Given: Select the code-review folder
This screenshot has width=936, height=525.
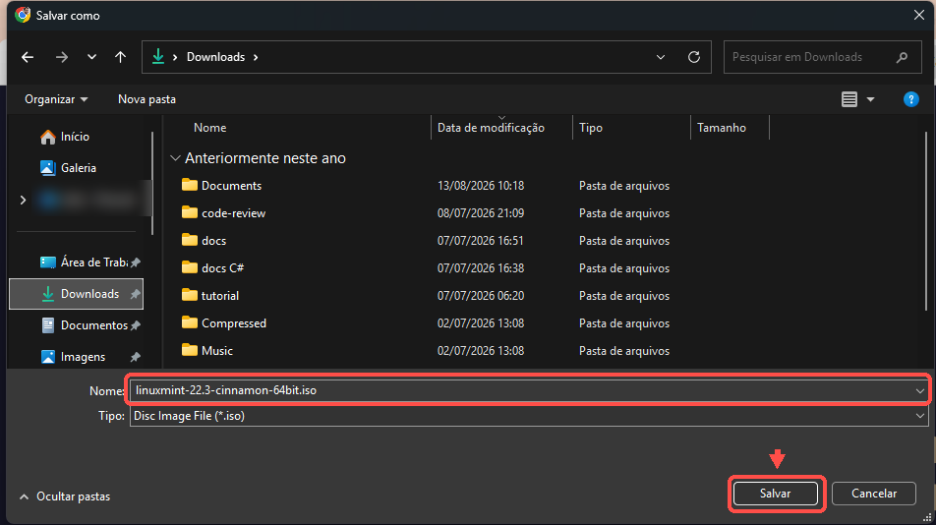Looking at the screenshot, I should [223, 213].
